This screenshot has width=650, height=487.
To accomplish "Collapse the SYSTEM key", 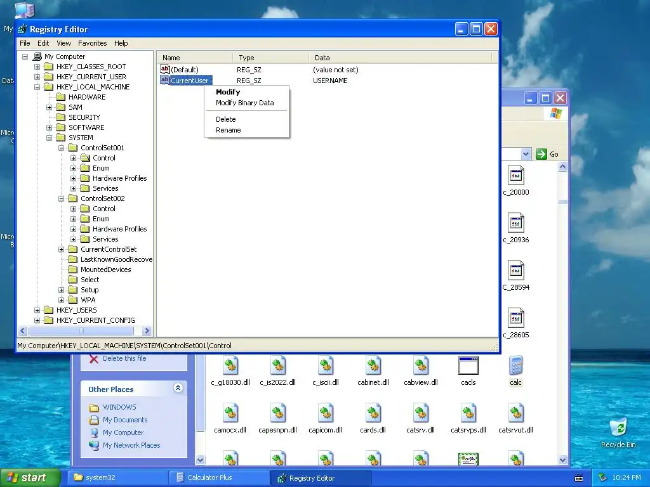I will coord(49,138).
